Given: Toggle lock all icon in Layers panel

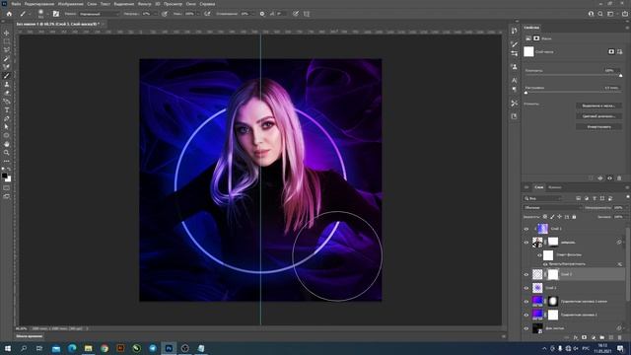Looking at the screenshot, I should [x=574, y=217].
